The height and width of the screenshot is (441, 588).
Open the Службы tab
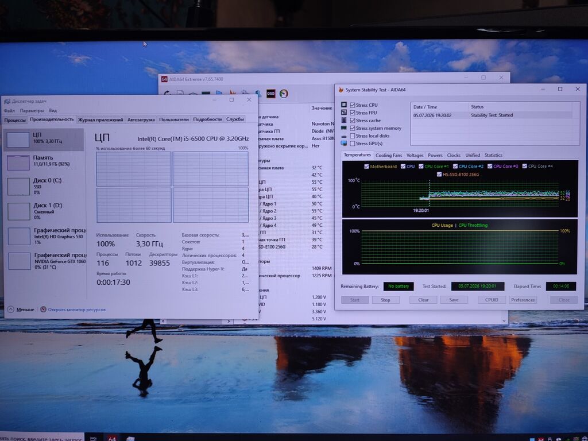235,119
